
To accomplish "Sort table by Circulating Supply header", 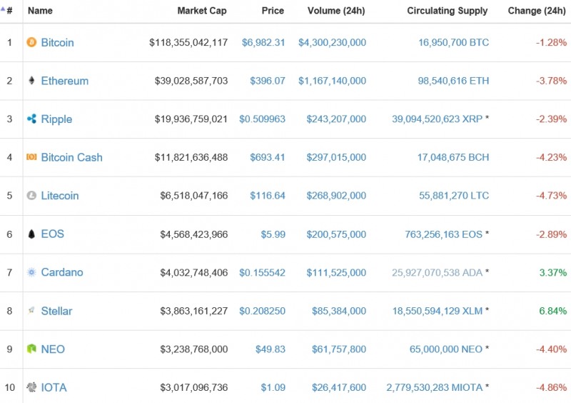I will 447,11.
